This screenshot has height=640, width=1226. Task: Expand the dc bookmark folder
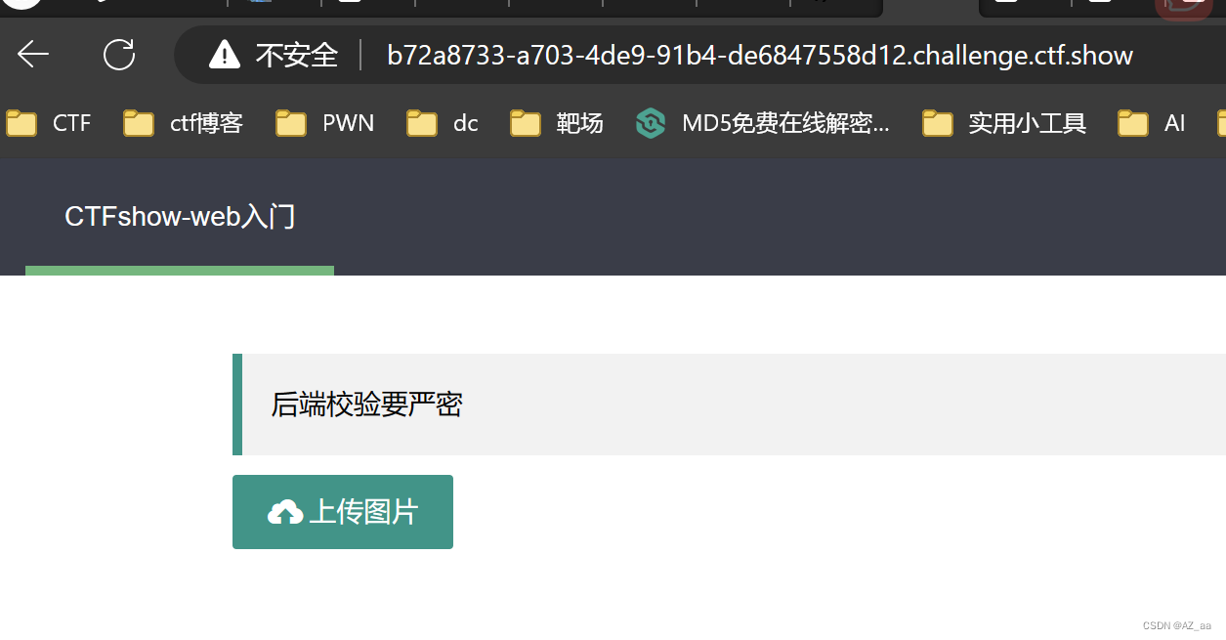(x=443, y=123)
